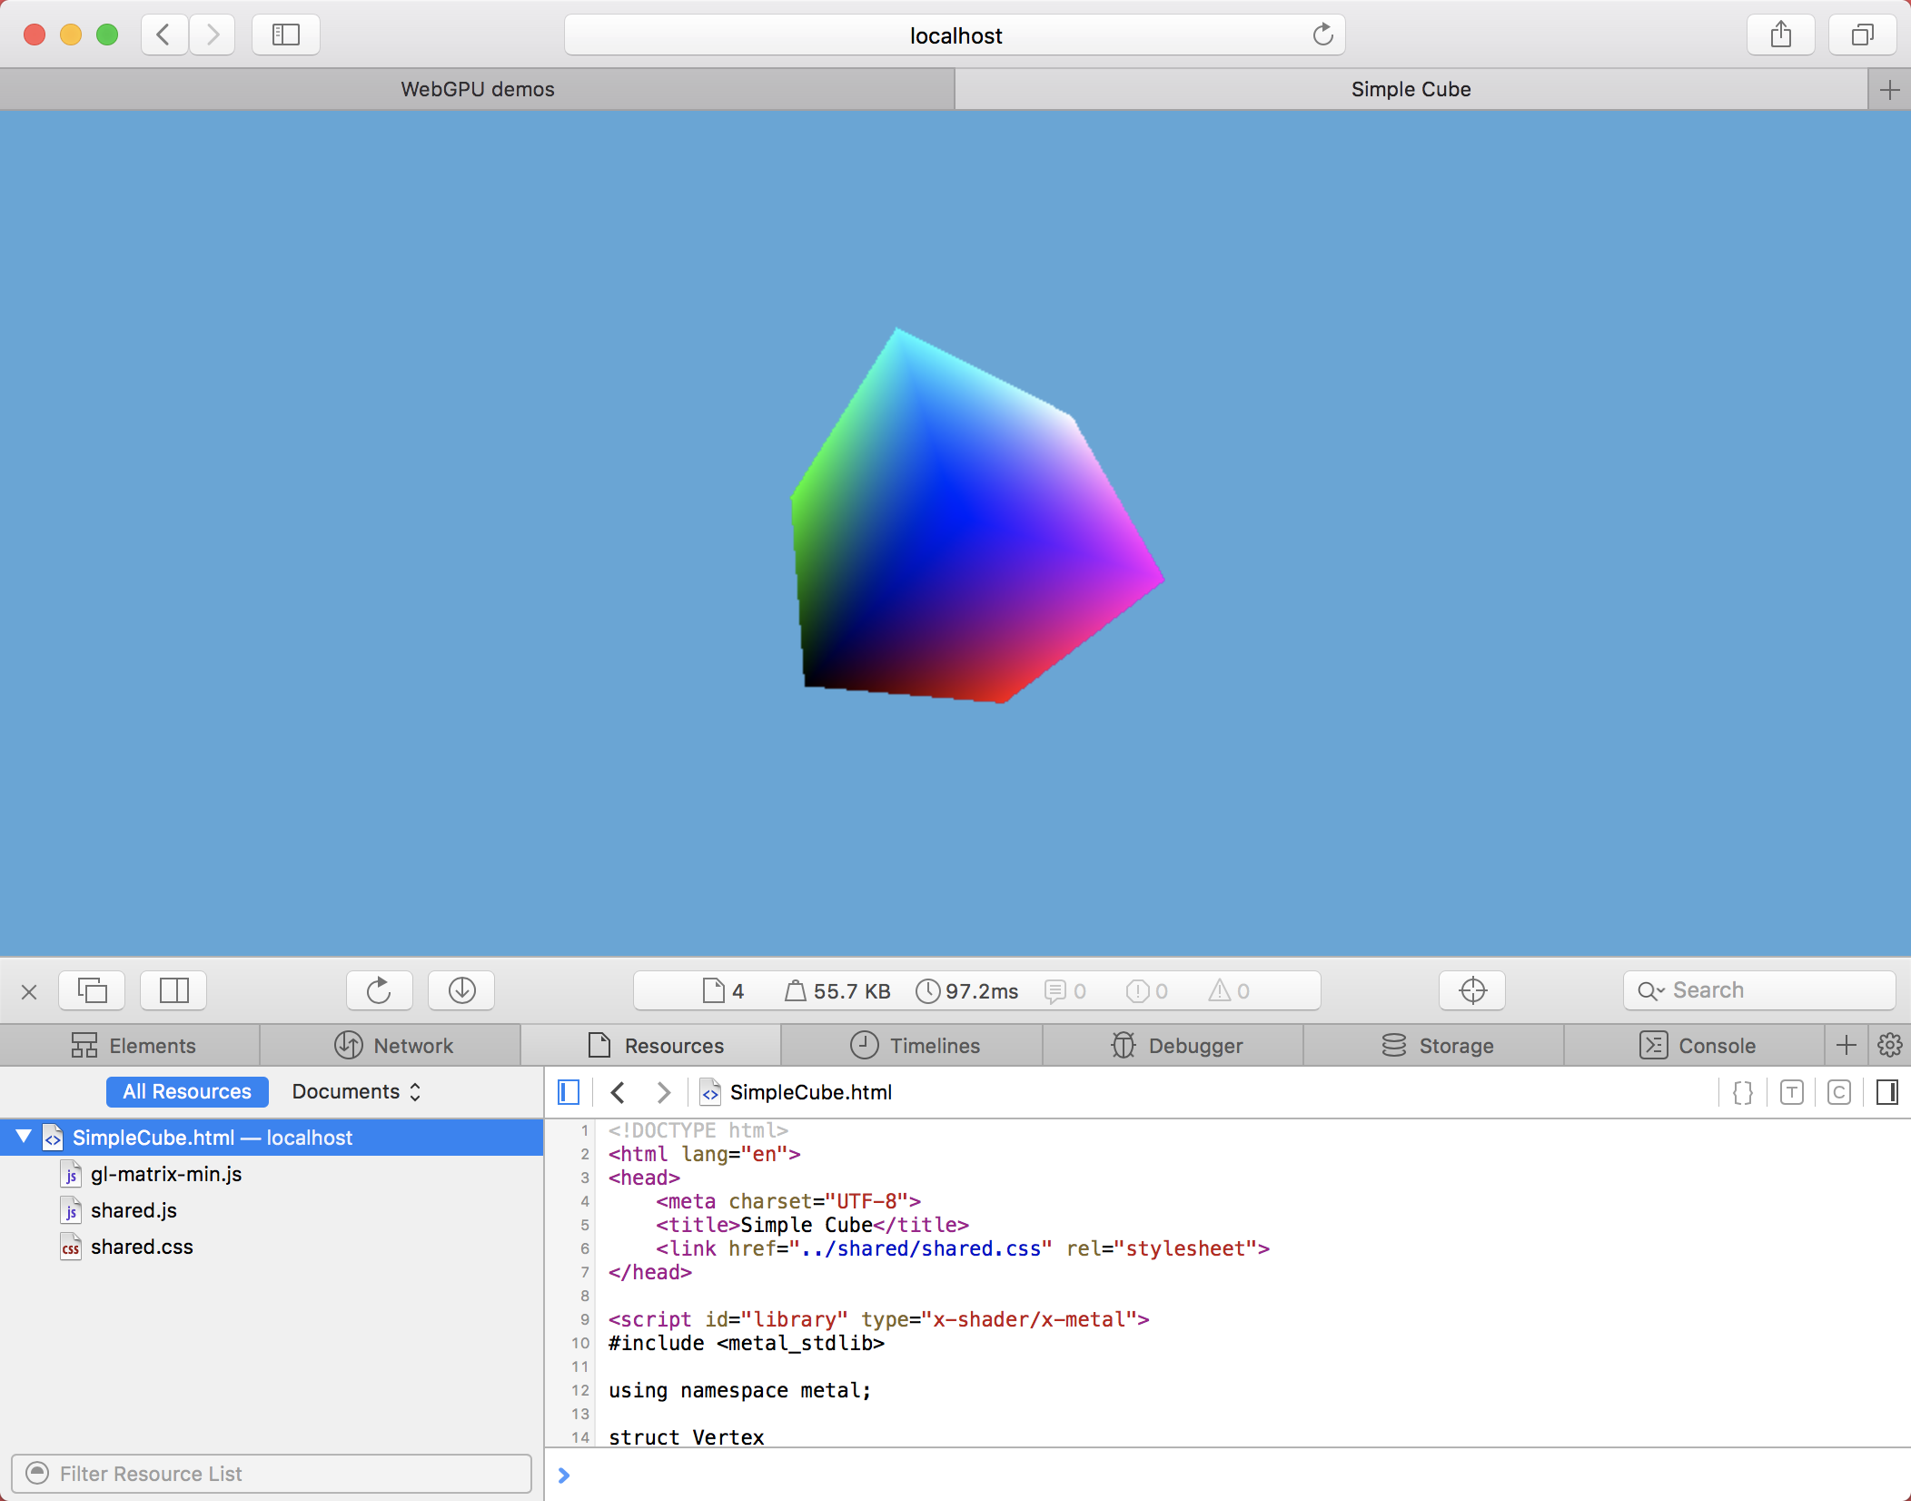
Task: Detach inspector into separate window
Action: coord(92,990)
